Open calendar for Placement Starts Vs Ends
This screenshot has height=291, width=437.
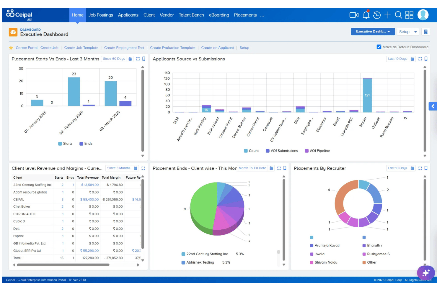130,59
